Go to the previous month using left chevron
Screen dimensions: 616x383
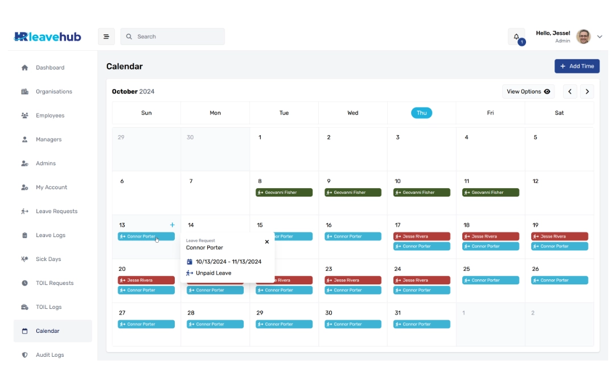pyautogui.click(x=570, y=92)
